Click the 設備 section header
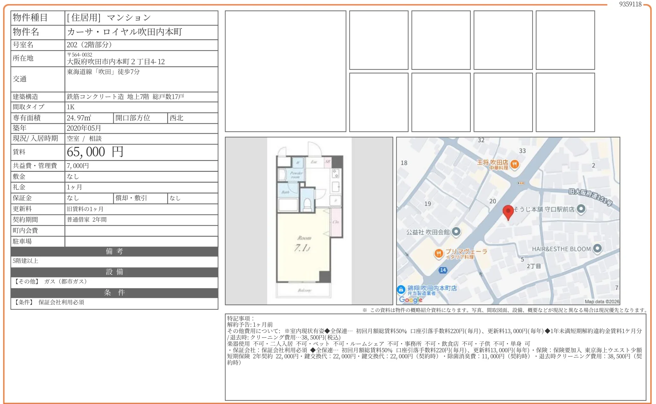The height and width of the screenshot is (404, 656). tap(114, 272)
